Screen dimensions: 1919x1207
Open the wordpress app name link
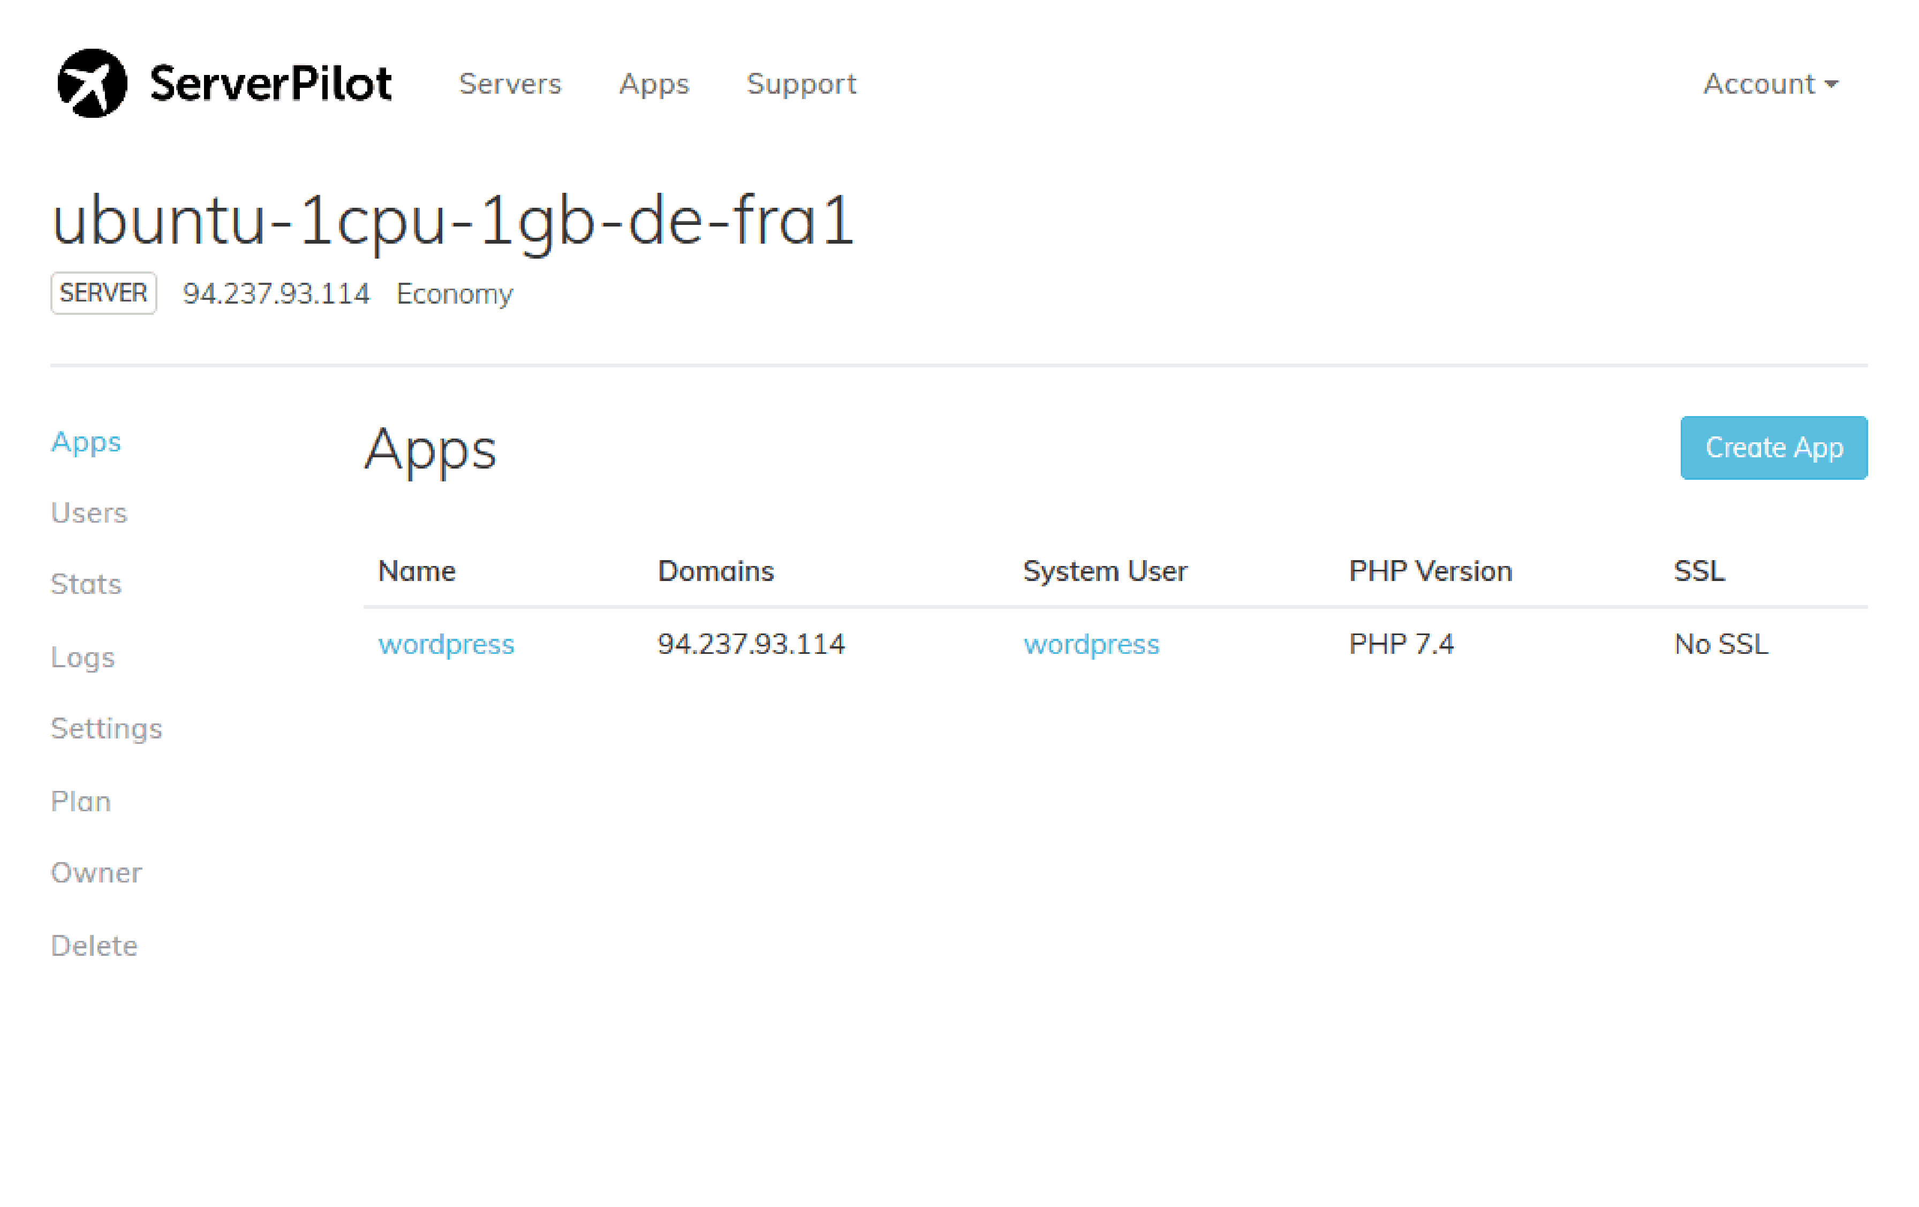pyautogui.click(x=446, y=644)
